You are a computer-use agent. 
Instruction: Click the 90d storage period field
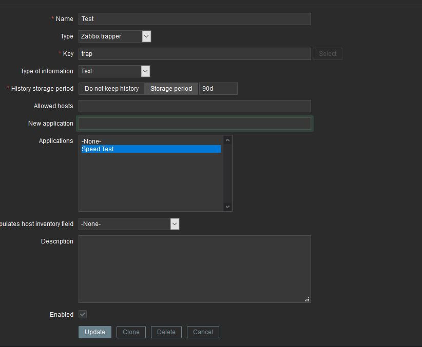pos(218,89)
